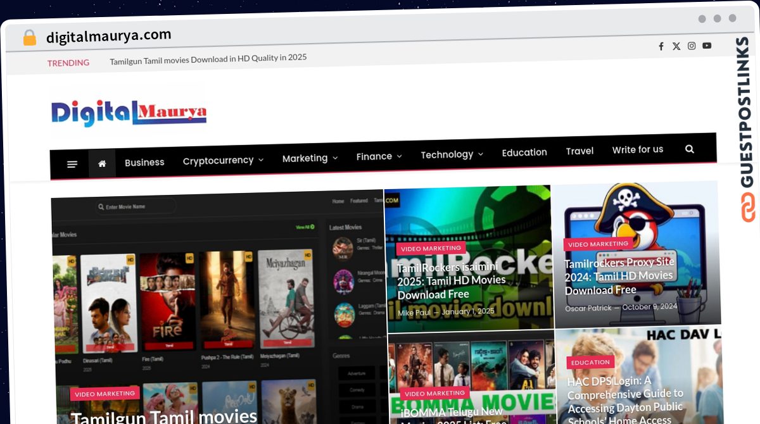
Task: Open the X (Twitter) social link
Action: (676, 46)
